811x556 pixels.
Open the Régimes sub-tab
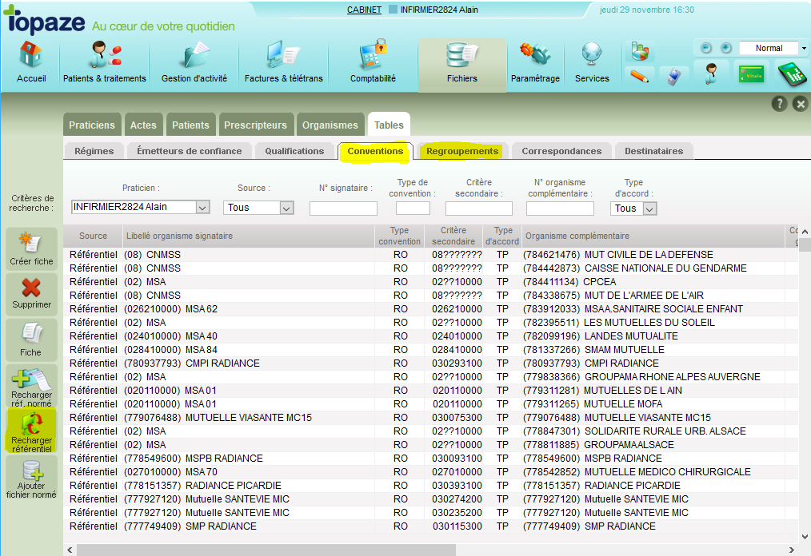pos(94,151)
